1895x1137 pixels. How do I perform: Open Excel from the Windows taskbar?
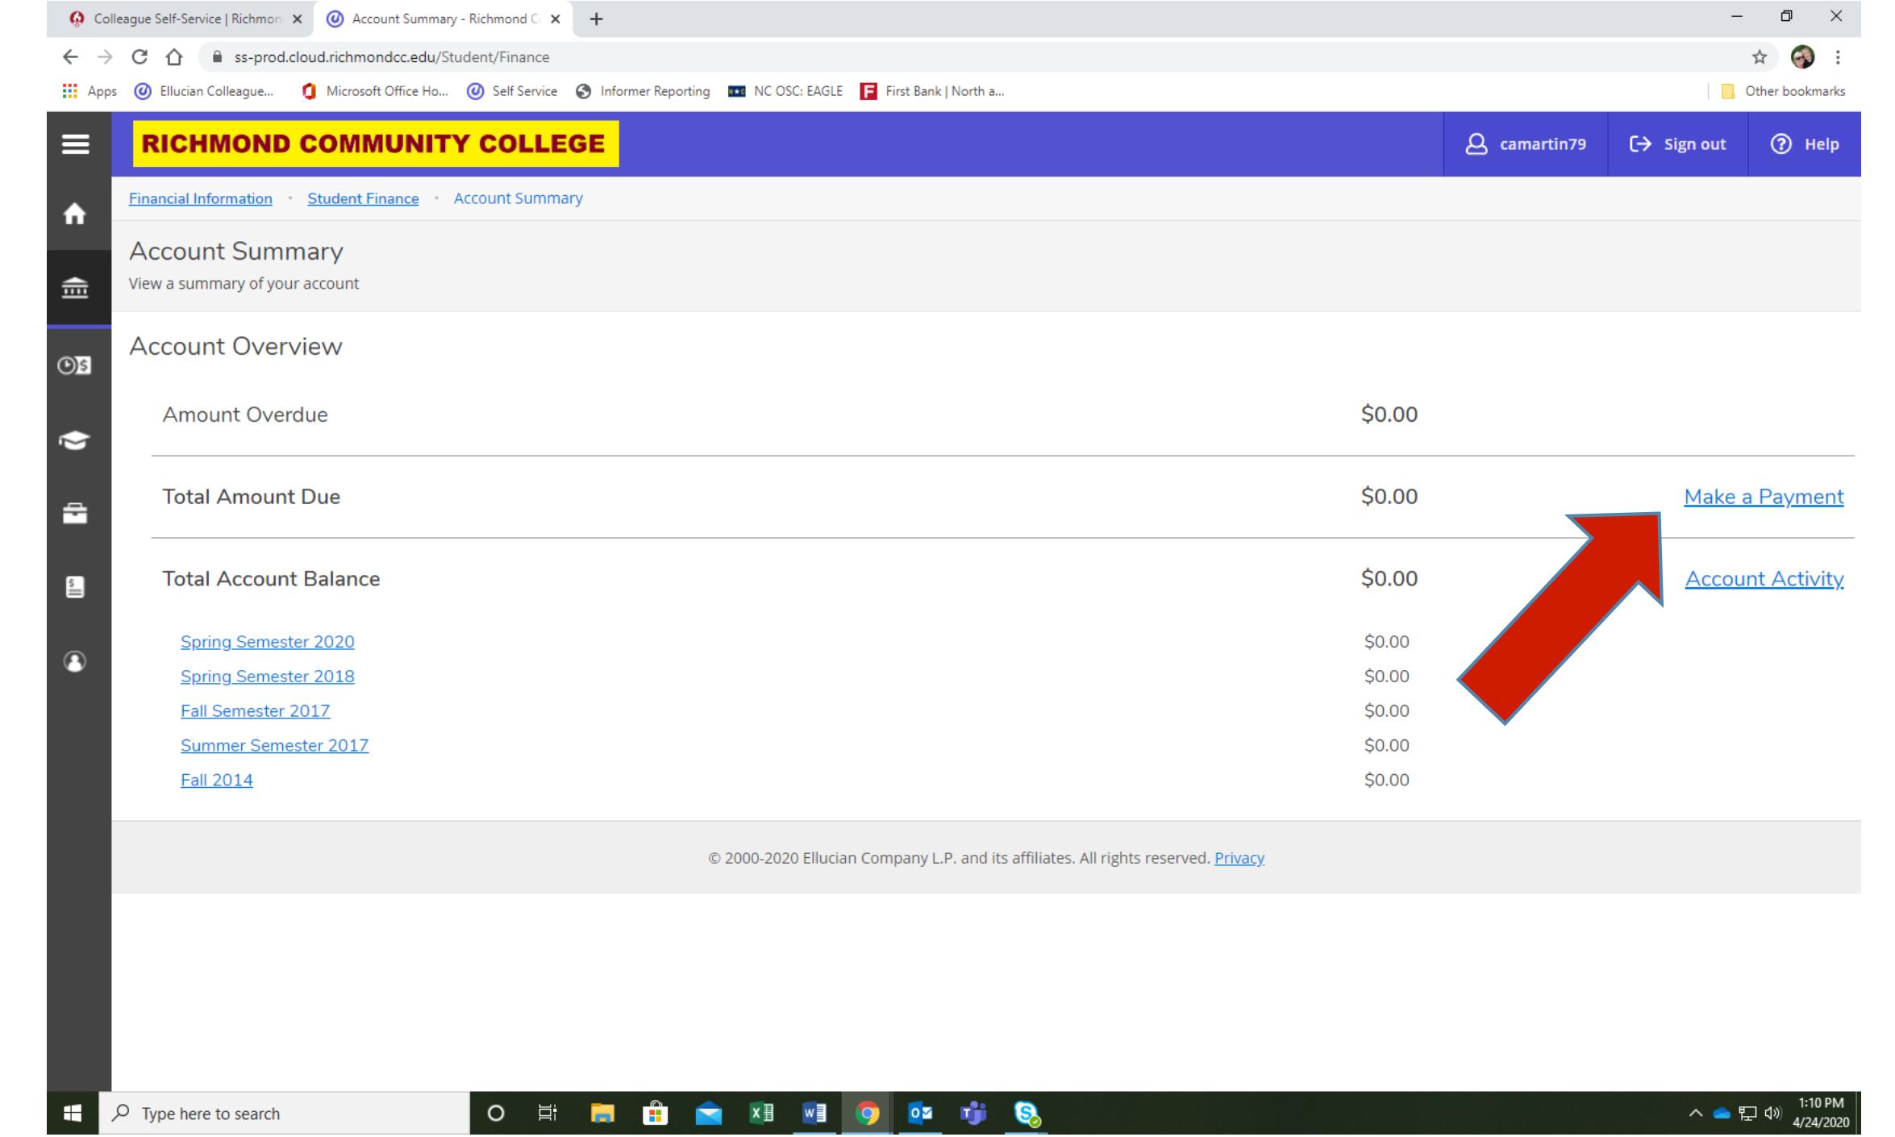tap(761, 1114)
